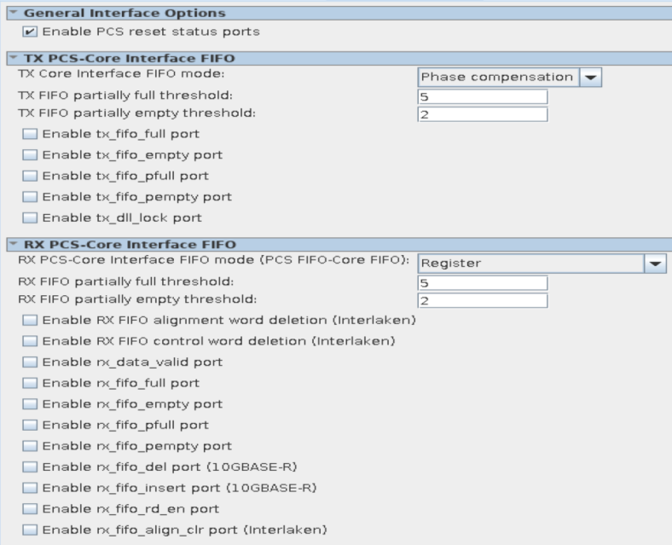The height and width of the screenshot is (545, 672).
Task: Enable the tx_fifo_empty port checkbox
Action: click(30, 155)
